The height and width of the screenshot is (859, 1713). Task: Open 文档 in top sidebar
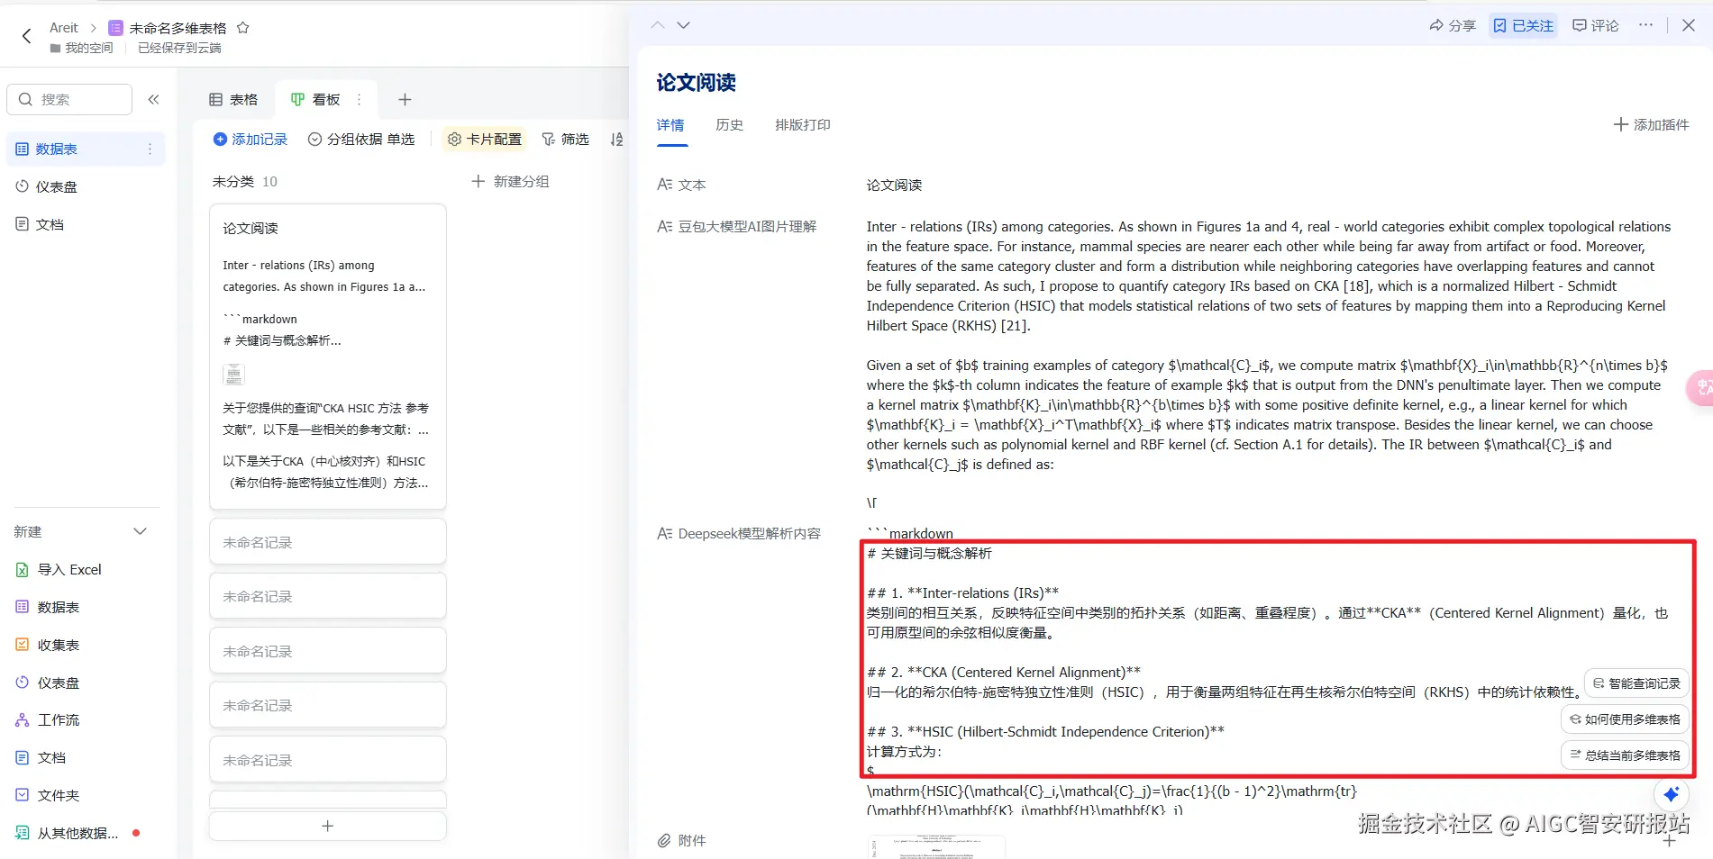[x=41, y=224]
